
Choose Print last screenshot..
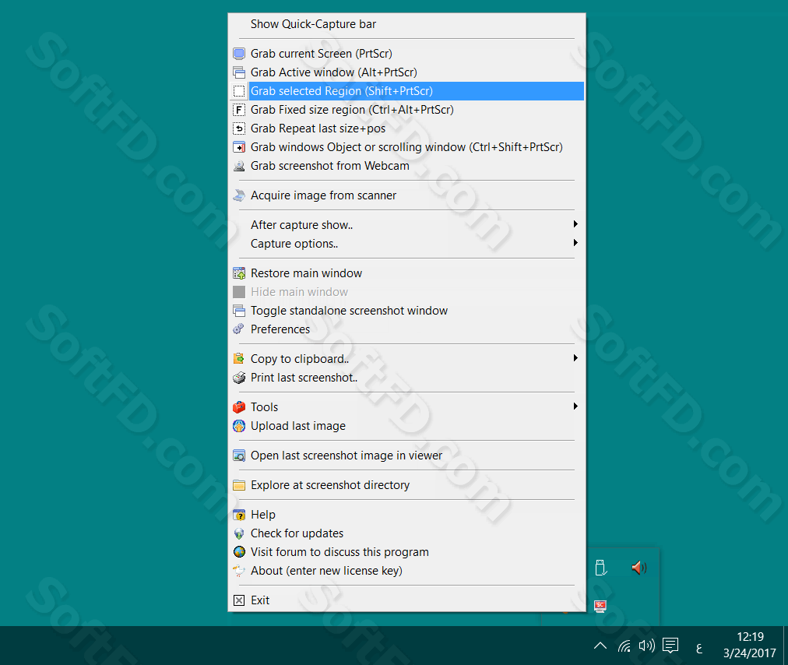[x=406, y=378]
